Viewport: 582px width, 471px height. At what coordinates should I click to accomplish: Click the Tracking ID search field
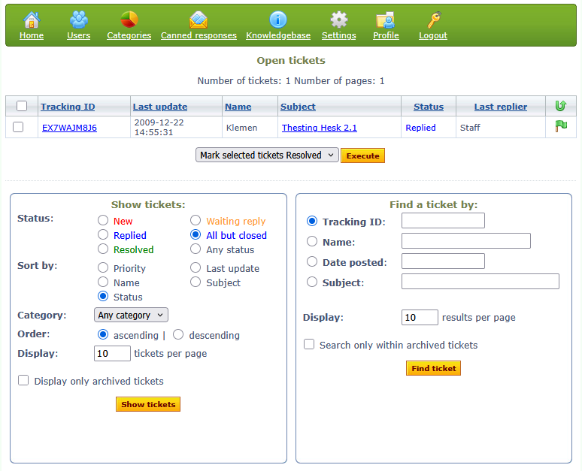click(443, 221)
